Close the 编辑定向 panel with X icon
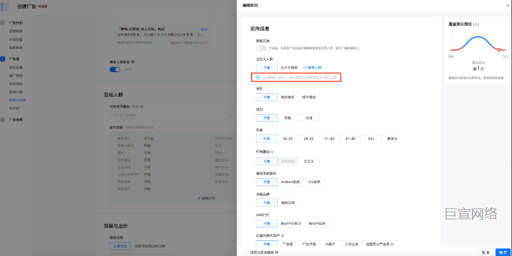Viewport: 512px width, 256px height. pyautogui.click(x=508, y=5)
